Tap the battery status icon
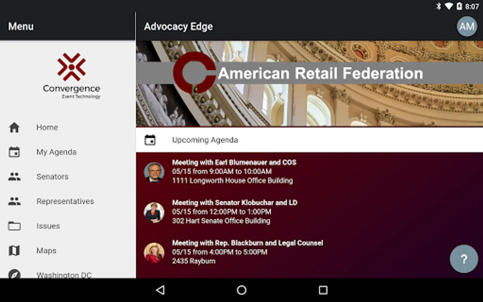483x302 pixels. click(459, 6)
